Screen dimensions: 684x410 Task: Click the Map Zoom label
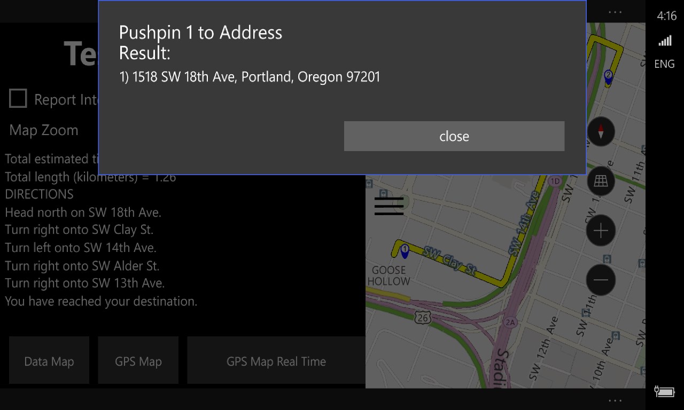click(x=43, y=130)
